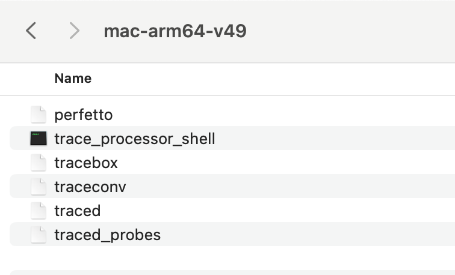Screen dimensions: 455x275
Task: Go back to the previous folder
Action: click(31, 31)
